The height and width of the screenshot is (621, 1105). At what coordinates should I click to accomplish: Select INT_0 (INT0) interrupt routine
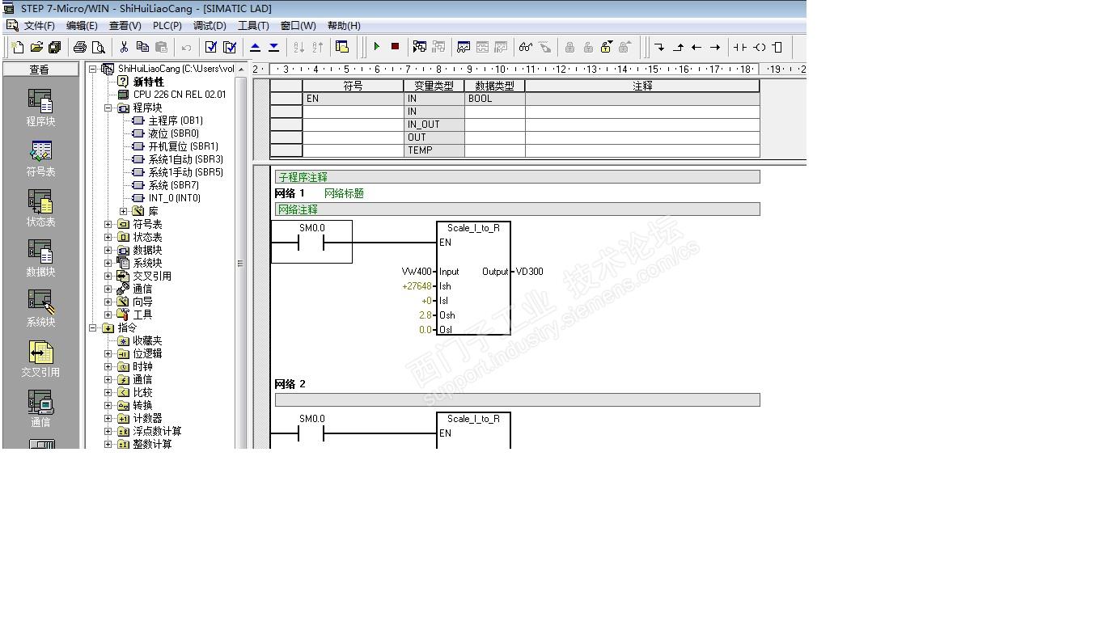point(174,198)
